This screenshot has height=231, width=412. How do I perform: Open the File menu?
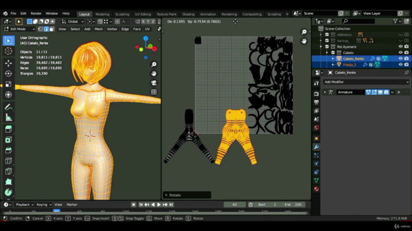click(x=13, y=13)
